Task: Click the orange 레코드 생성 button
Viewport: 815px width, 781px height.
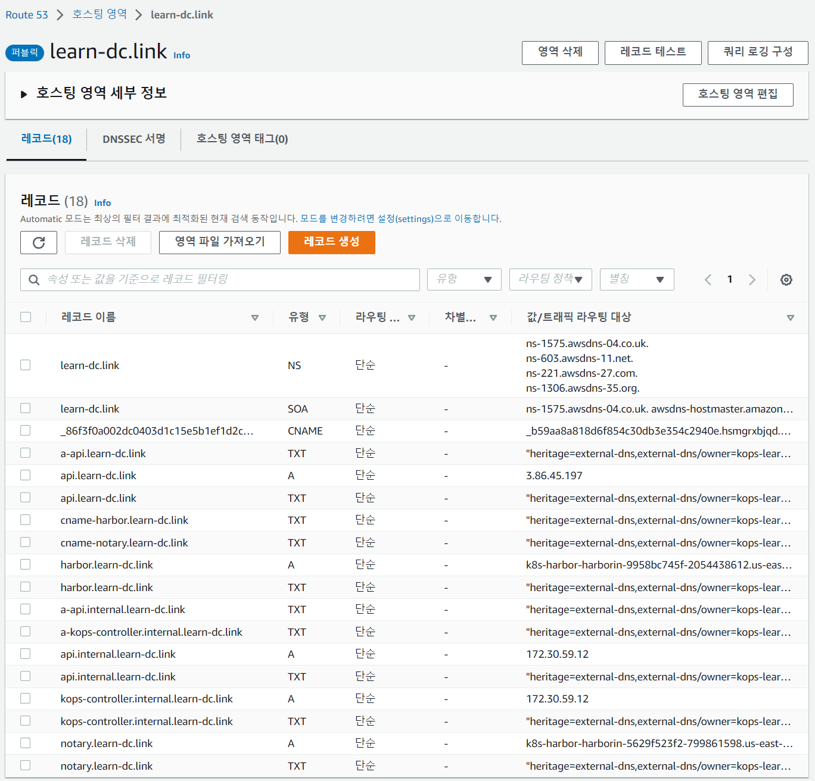Action: (x=331, y=242)
